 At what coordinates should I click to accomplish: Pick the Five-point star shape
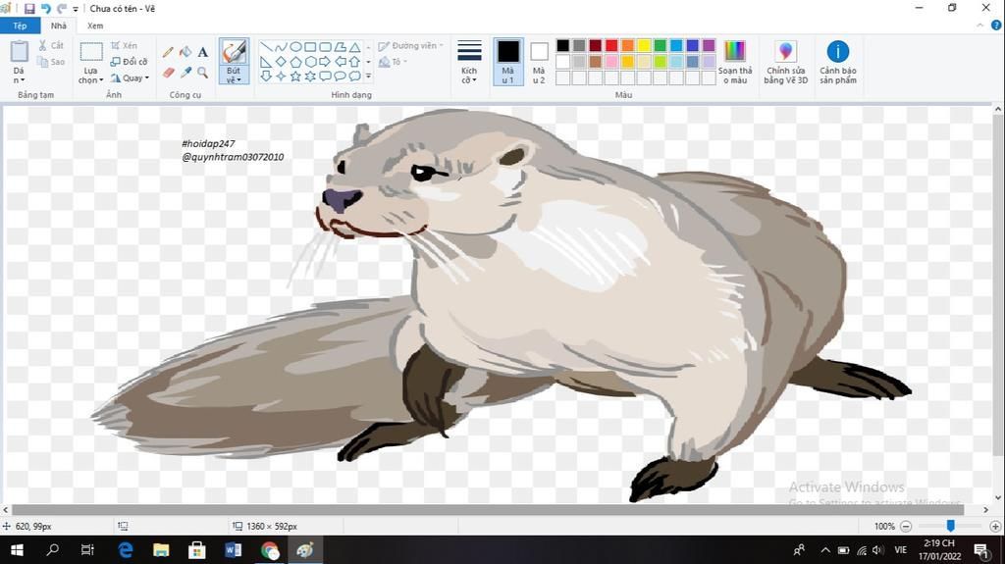click(295, 77)
